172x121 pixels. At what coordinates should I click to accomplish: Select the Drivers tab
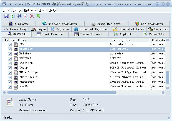[16, 34]
